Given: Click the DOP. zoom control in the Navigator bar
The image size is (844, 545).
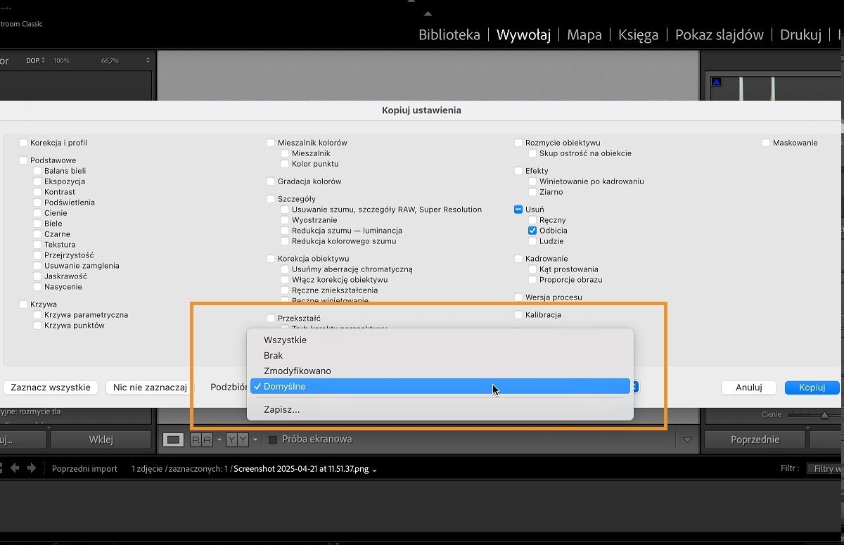Looking at the screenshot, I should click(x=37, y=60).
